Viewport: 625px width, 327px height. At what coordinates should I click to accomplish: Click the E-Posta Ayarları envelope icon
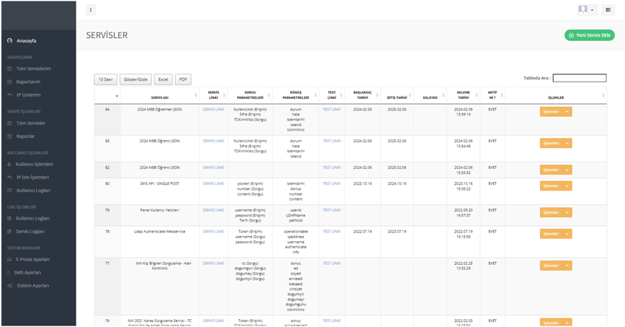point(9,259)
